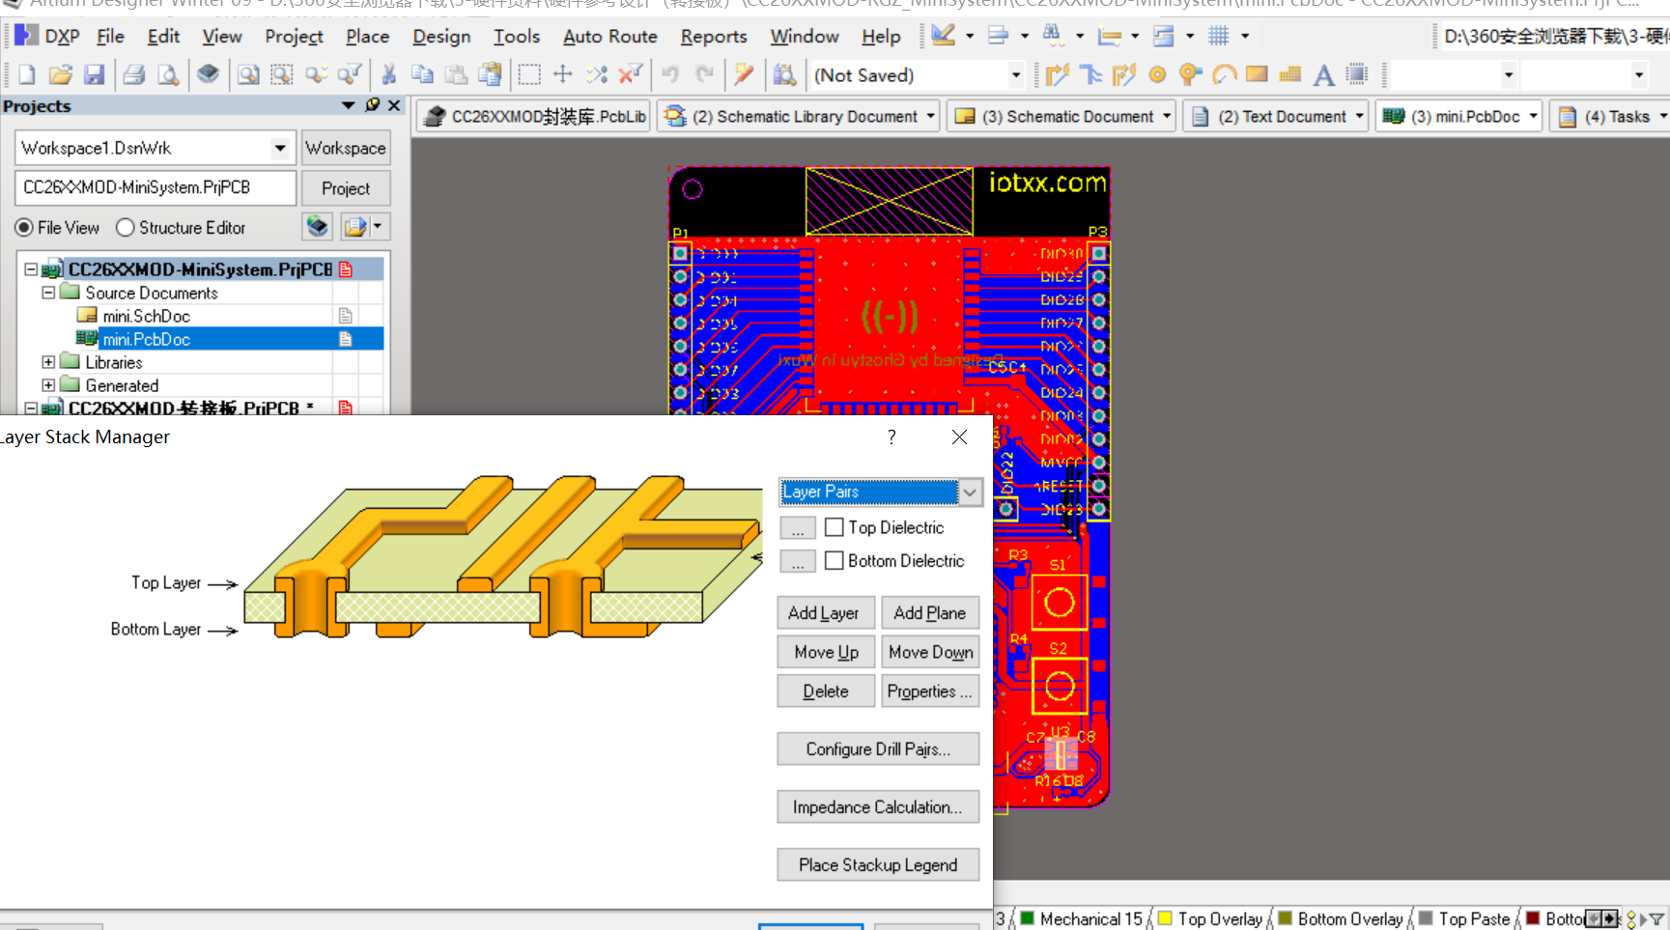The height and width of the screenshot is (930, 1670).
Task: Select the File View radio button
Action: [x=24, y=228]
